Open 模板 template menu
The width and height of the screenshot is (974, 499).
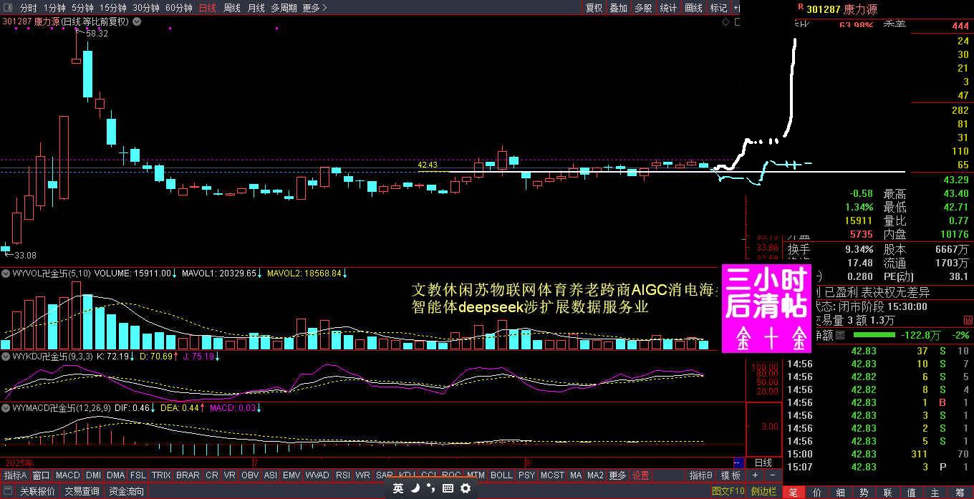(x=730, y=475)
